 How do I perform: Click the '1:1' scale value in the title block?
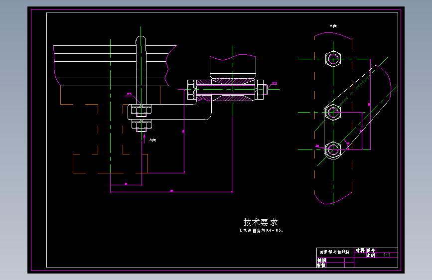[x=387, y=255]
